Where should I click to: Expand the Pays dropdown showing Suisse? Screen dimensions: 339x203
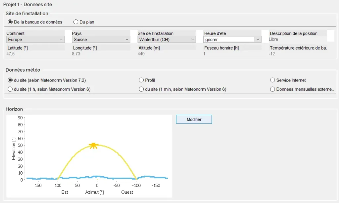click(x=101, y=40)
